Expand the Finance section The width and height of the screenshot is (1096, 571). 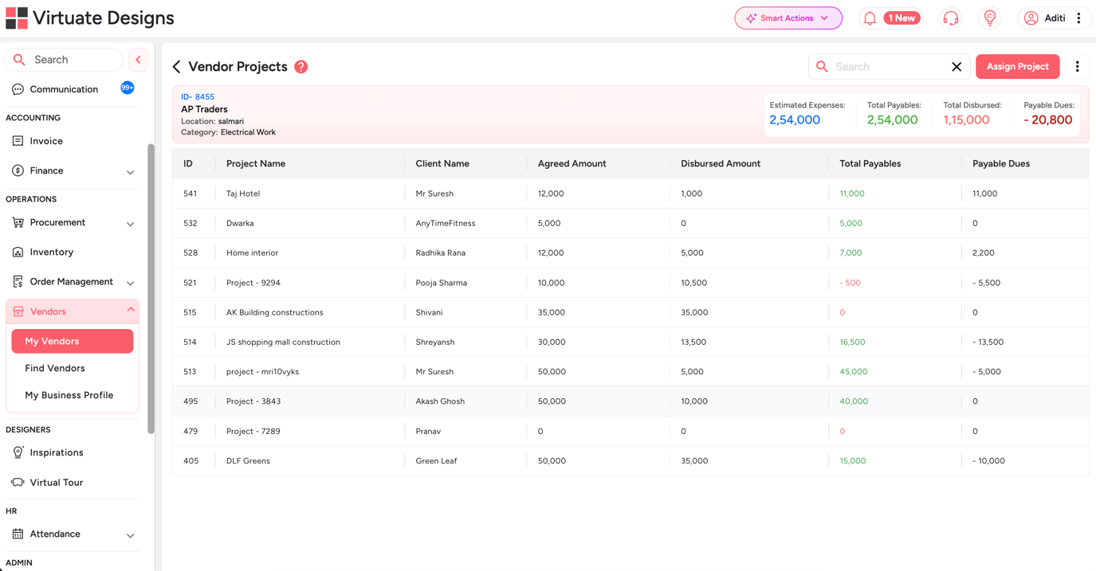click(x=130, y=171)
